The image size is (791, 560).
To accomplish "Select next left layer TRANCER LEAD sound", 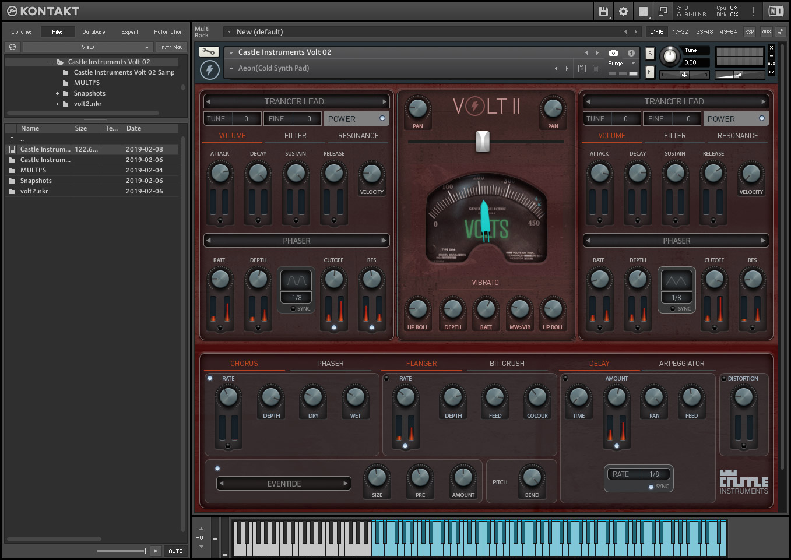I will [x=384, y=101].
